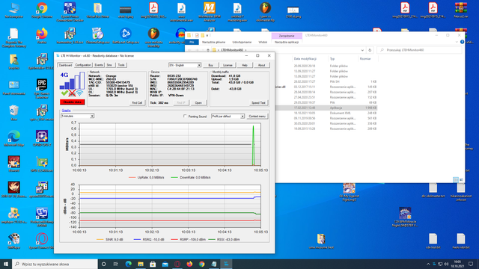Click the Help button in LTE H-Monitor
Screen dimensions: 479x269
click(245, 65)
